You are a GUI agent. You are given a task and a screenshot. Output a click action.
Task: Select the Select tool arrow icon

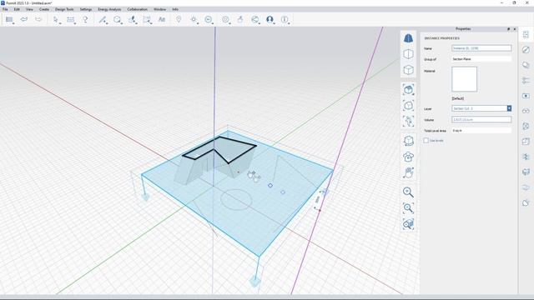(56, 20)
